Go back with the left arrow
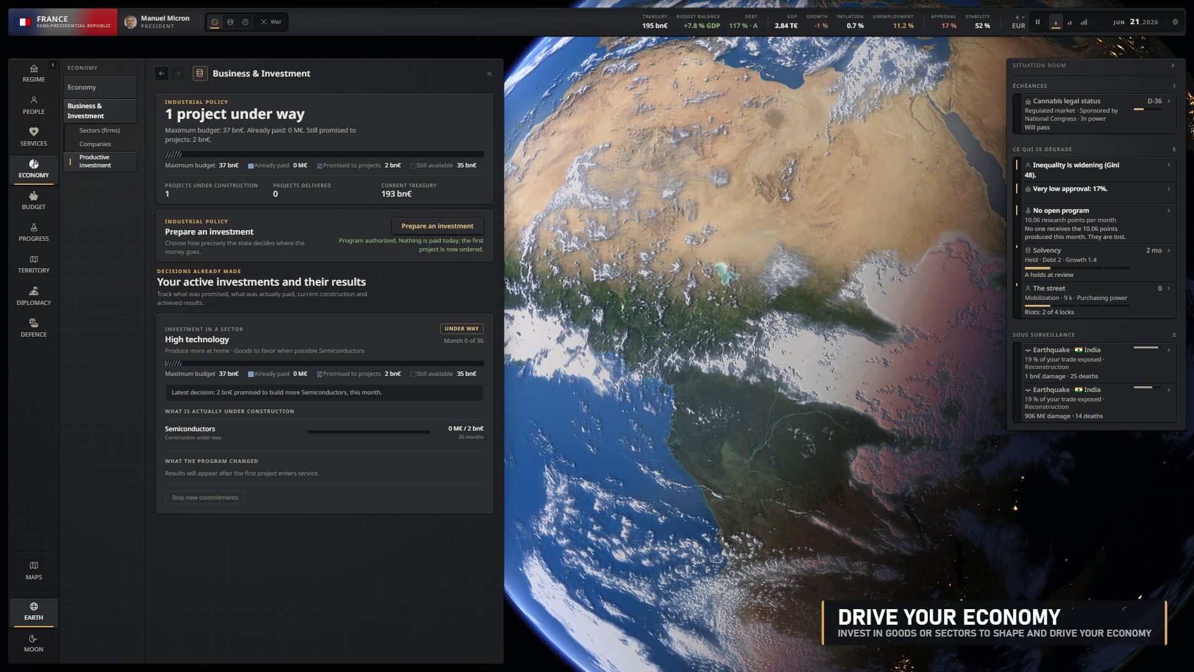This screenshot has width=1194, height=672. pos(162,73)
